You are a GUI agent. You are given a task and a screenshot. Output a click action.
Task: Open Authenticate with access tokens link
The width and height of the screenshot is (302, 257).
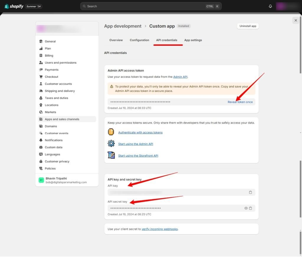pyautogui.click(x=140, y=132)
